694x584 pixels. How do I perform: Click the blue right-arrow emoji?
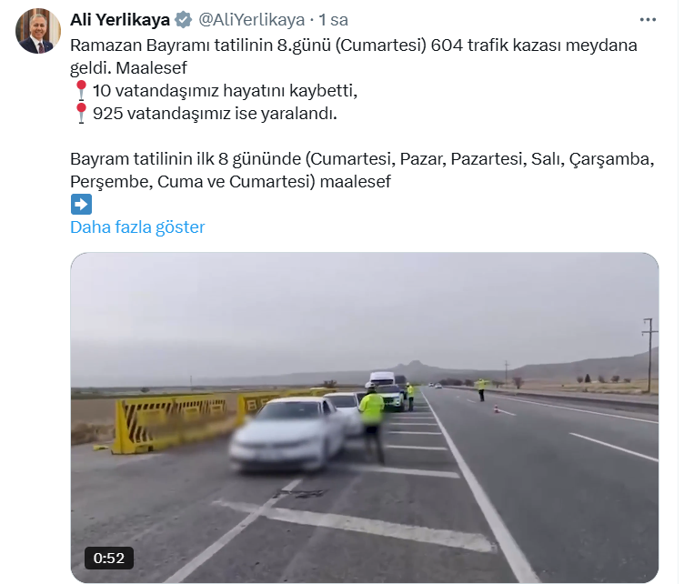click(81, 204)
